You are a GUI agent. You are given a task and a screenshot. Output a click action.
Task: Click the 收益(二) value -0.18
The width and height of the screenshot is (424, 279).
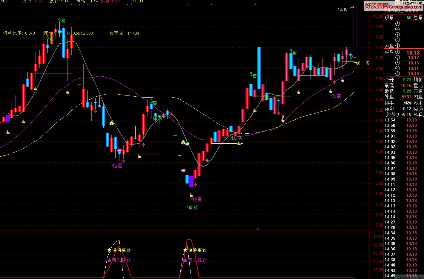click(x=406, y=114)
